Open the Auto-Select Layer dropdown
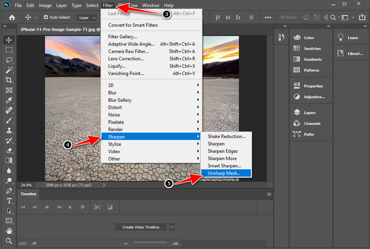 tap(87, 18)
